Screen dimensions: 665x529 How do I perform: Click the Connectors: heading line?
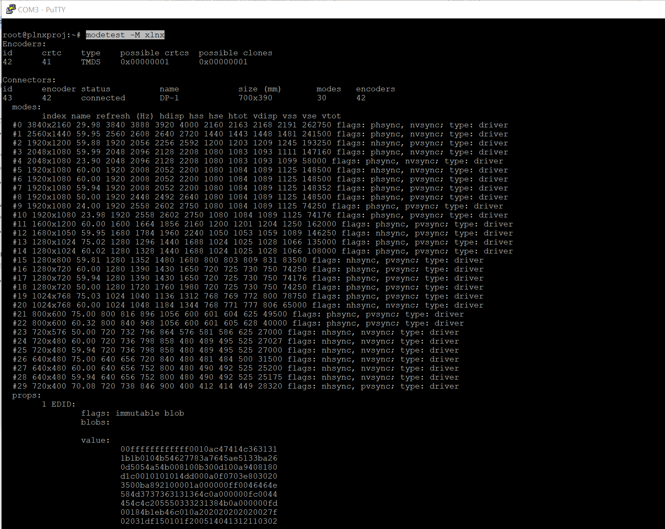pyautogui.click(x=29, y=80)
